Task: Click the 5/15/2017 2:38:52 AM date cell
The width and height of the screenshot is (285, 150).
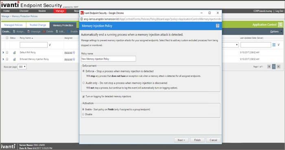Action: point(250,59)
